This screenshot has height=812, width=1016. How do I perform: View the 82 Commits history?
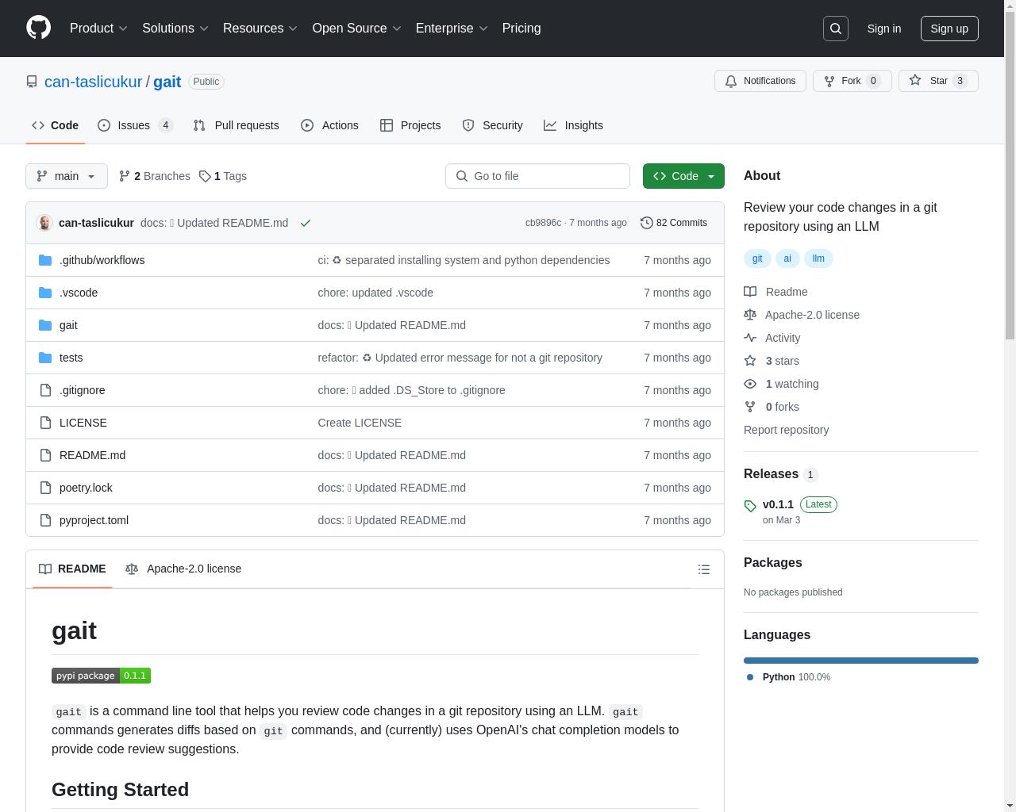(674, 223)
